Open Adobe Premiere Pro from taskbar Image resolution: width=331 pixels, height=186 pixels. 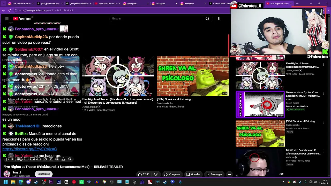pos(51,182)
